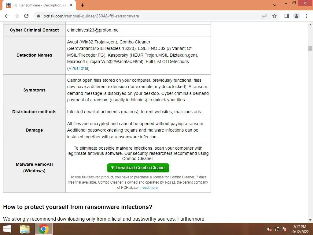This screenshot has width=313, height=235.
Task: Click the 'Detection Names' row header
Action: coord(34,55)
